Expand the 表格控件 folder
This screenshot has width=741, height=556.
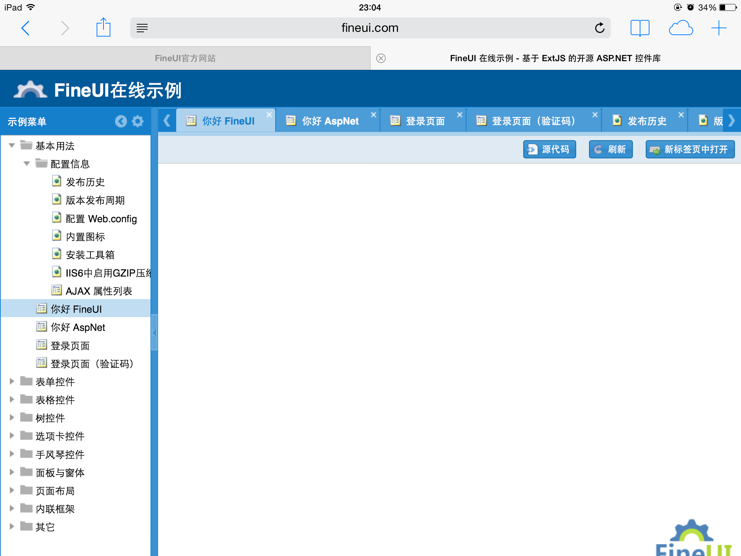point(12,399)
